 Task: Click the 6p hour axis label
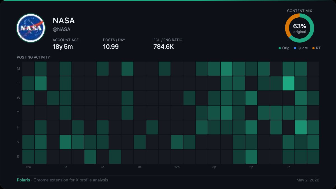point(251,167)
